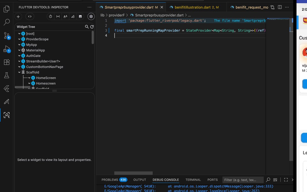Open the OUTPUT panel tab

click(x=140, y=180)
